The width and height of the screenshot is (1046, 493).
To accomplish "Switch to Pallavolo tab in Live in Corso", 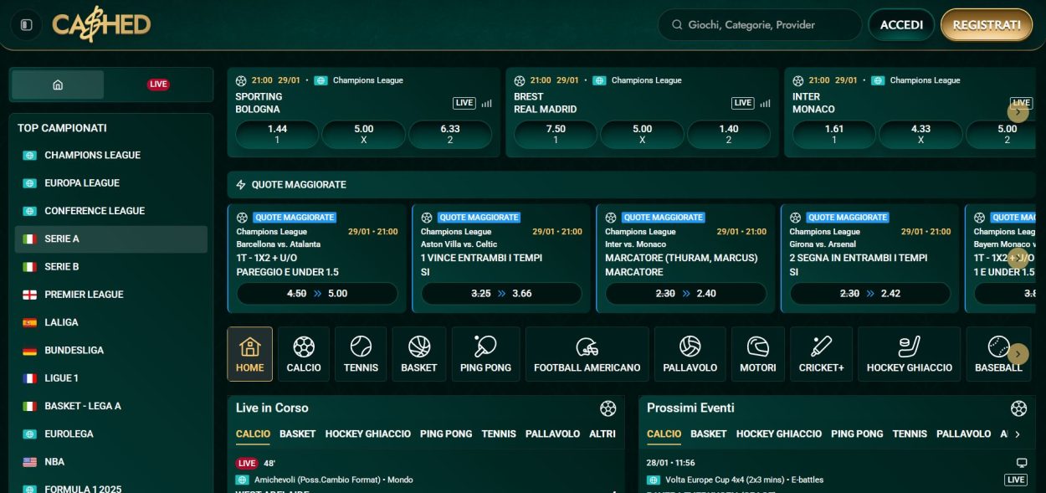I will pos(552,434).
